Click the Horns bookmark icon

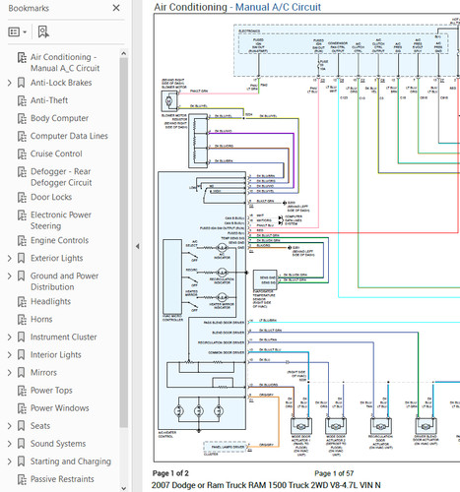pos(22,319)
